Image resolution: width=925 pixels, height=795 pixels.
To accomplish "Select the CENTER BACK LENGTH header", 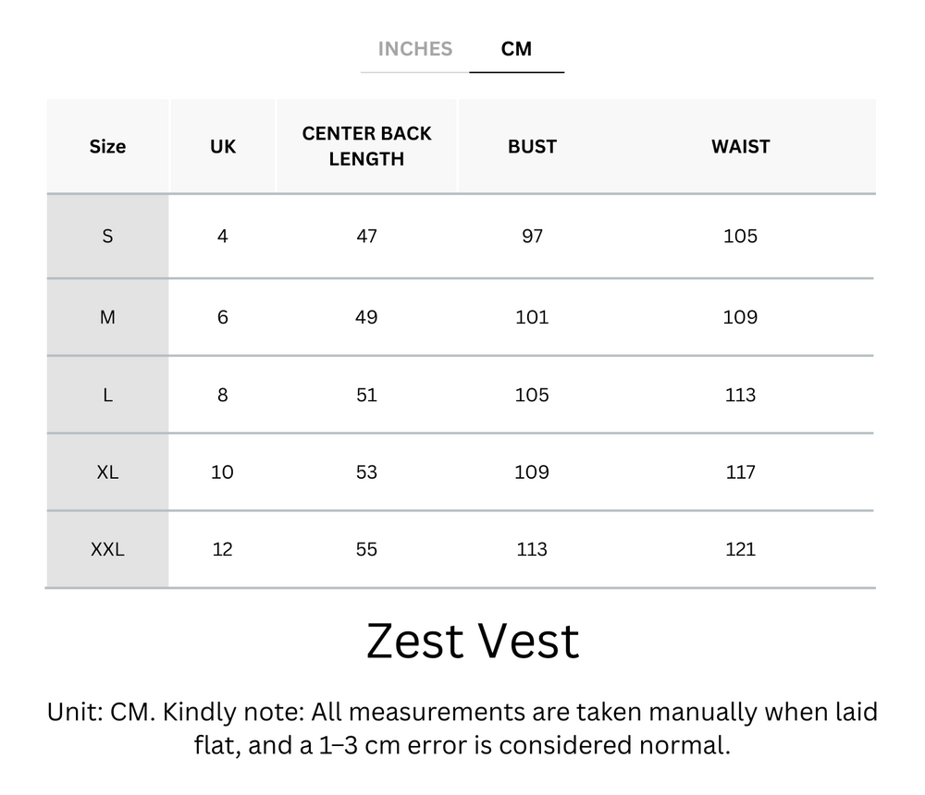I will [366, 146].
